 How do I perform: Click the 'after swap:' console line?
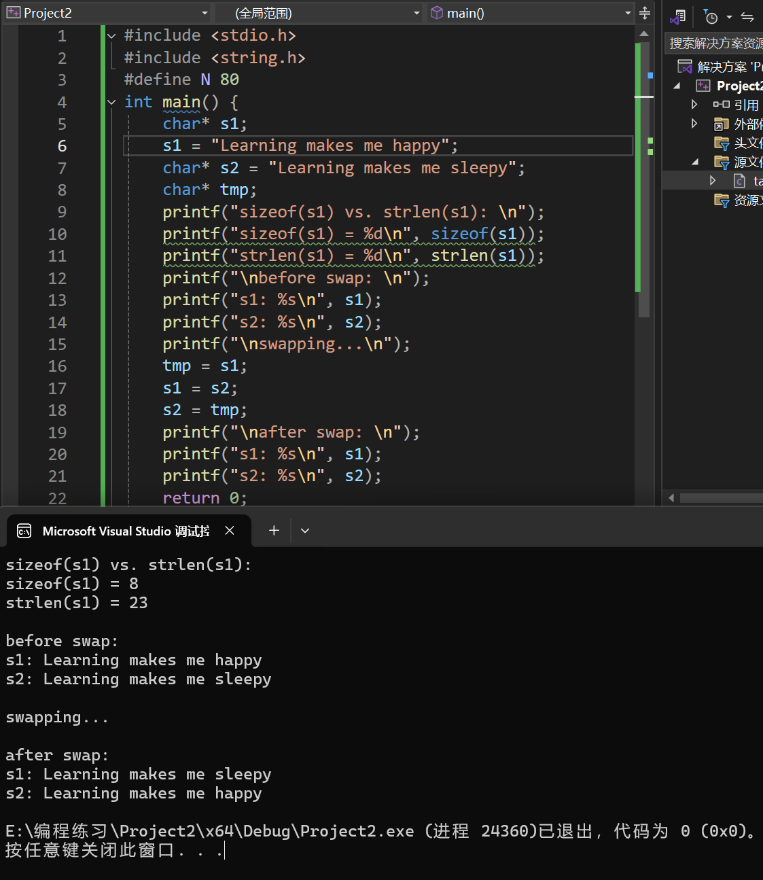[57, 756]
